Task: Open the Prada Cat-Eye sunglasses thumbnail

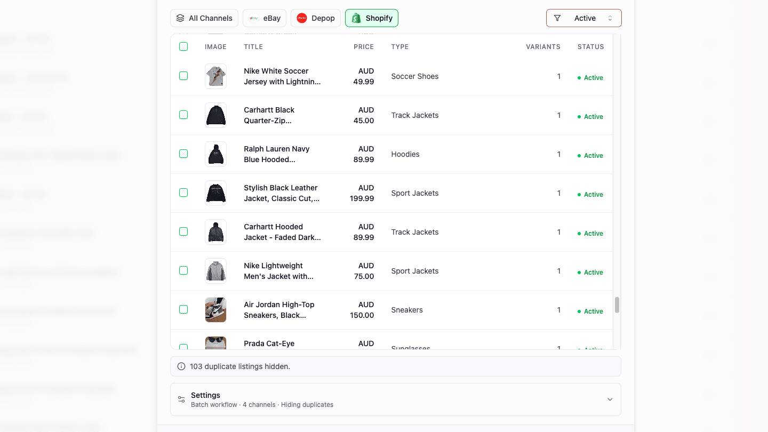Action: coord(215,343)
